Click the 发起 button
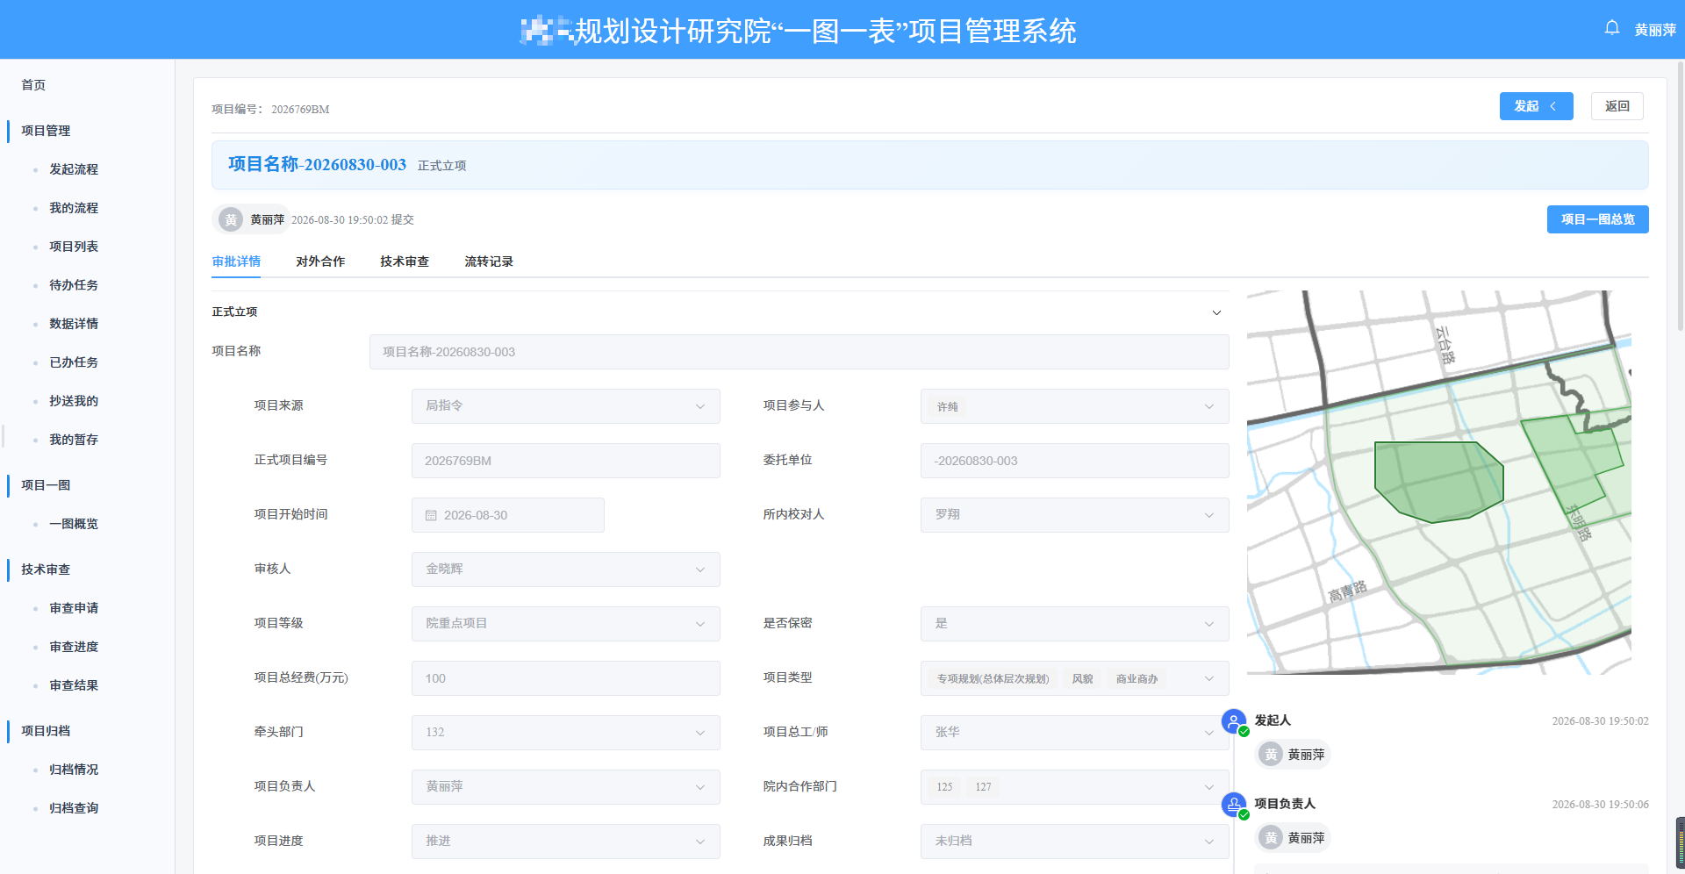Viewport: 1685px width, 874px height. (1536, 106)
